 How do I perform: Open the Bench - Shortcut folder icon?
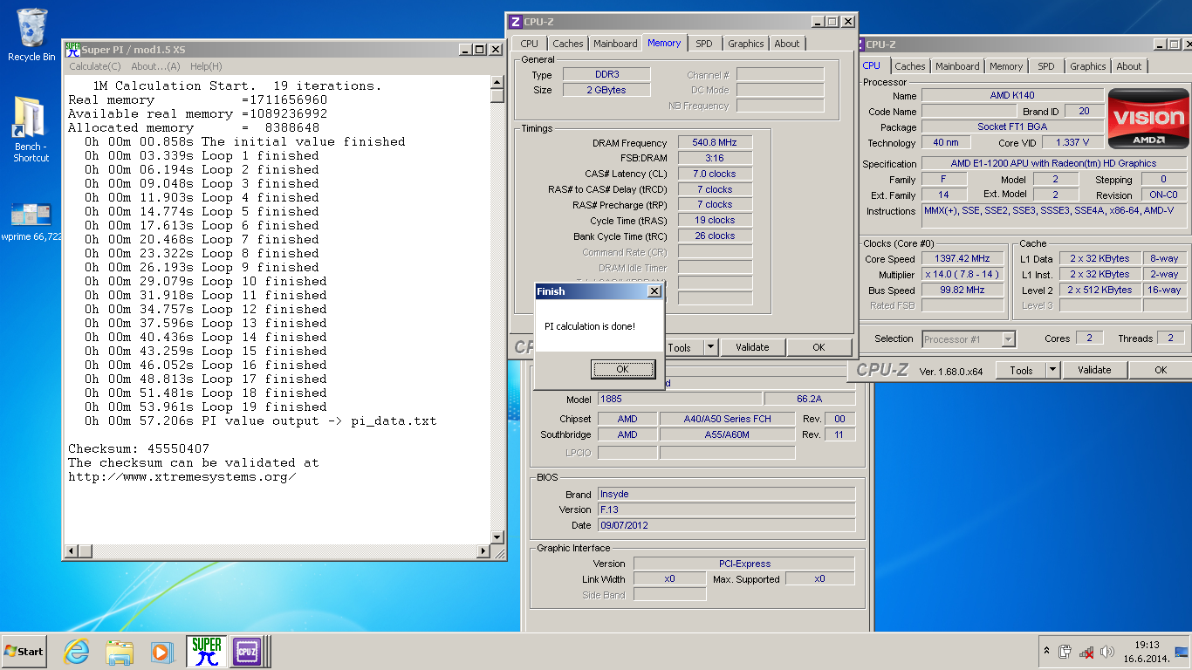[31, 129]
